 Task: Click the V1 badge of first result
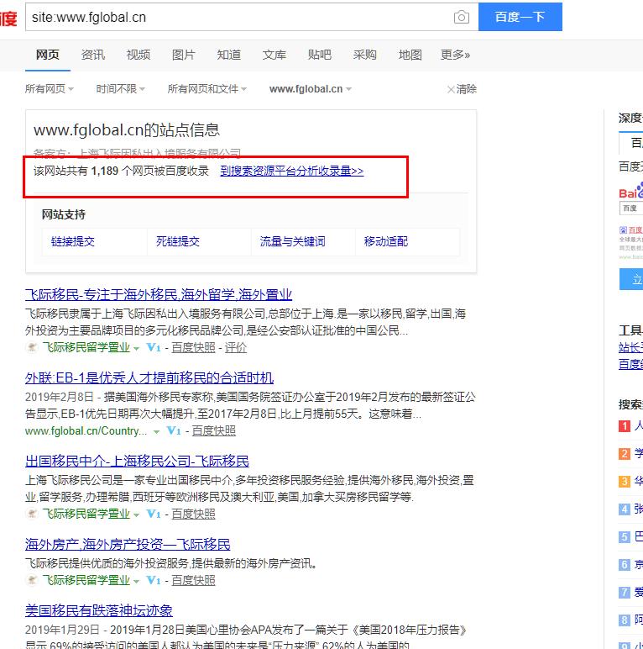[x=154, y=348]
